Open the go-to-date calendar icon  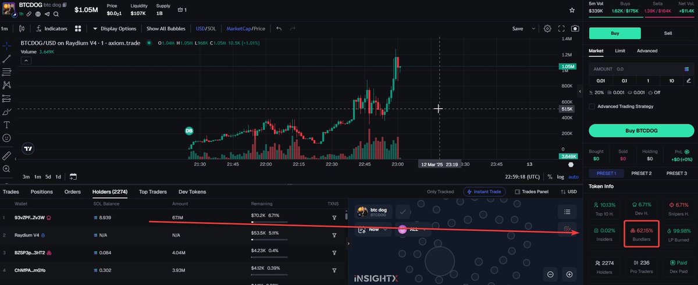(73, 176)
